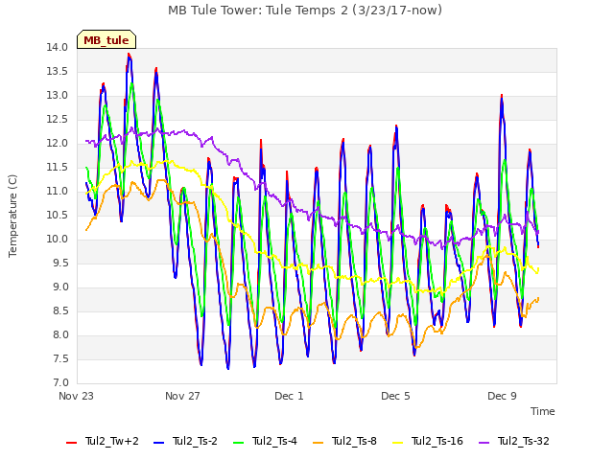The height and width of the screenshot is (460, 614).
Task: Select the Tul2_Ts-16 legend label
Action: (x=437, y=441)
